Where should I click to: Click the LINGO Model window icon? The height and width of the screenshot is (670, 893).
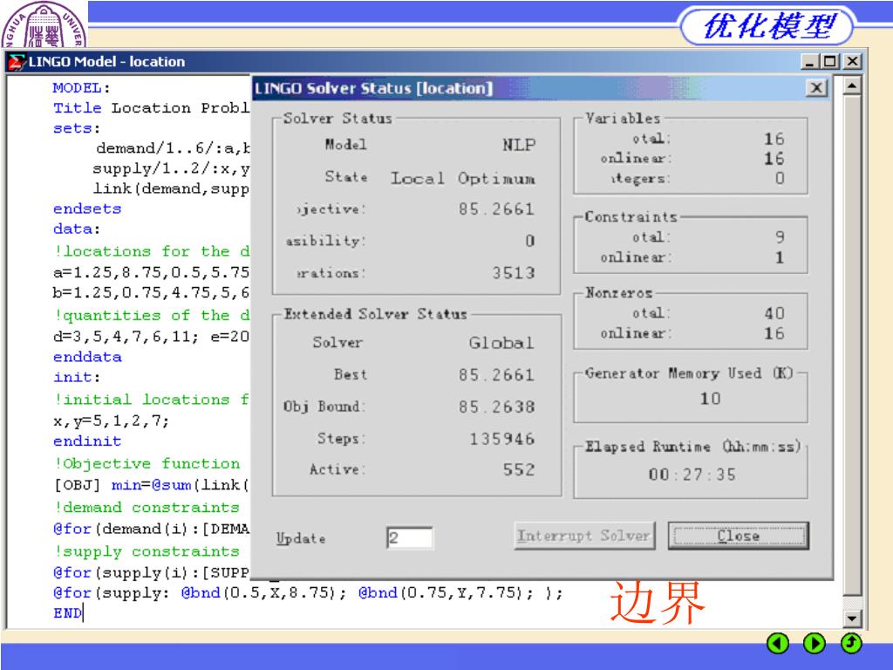coord(17,62)
